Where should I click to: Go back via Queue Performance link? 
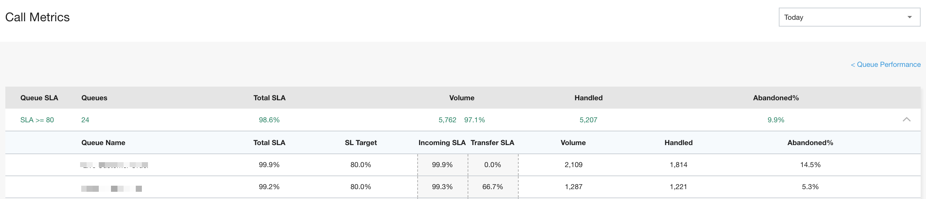[886, 65]
